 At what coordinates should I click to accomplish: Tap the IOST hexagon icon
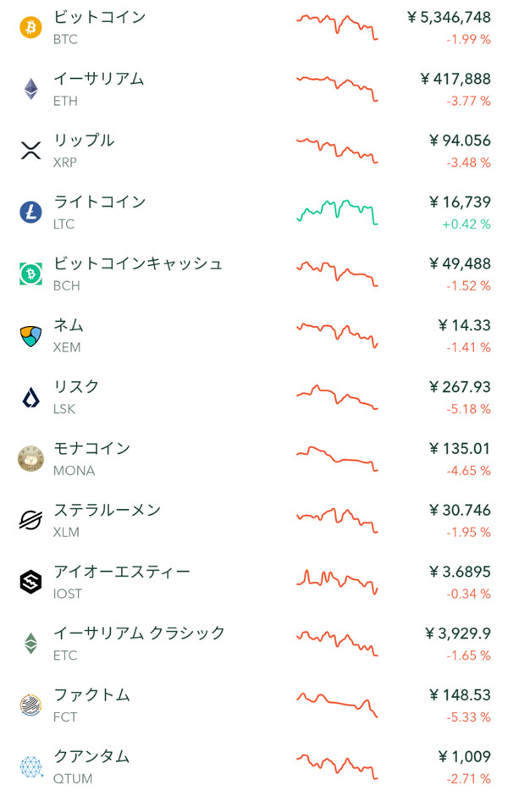point(30,582)
